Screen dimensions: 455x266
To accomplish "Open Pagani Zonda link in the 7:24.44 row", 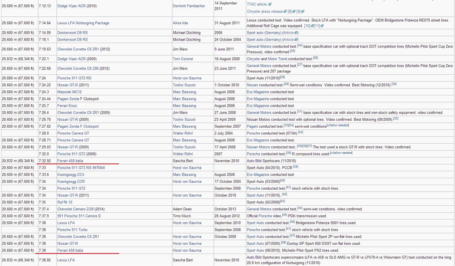I will click(x=68, y=99).
